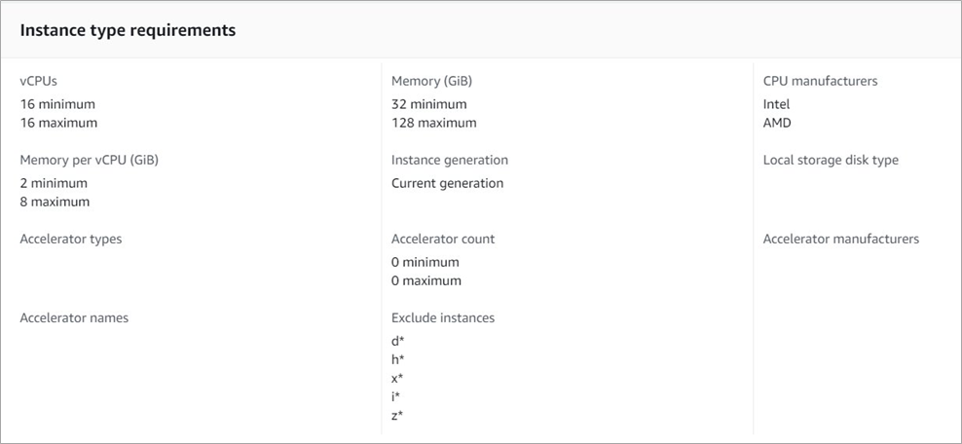Click the Current generation value
962x444 pixels.
pyautogui.click(x=447, y=183)
